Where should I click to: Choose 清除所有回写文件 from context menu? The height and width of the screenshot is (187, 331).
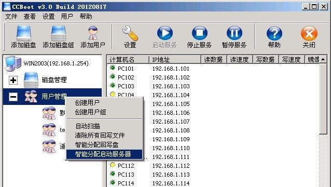click(104, 136)
